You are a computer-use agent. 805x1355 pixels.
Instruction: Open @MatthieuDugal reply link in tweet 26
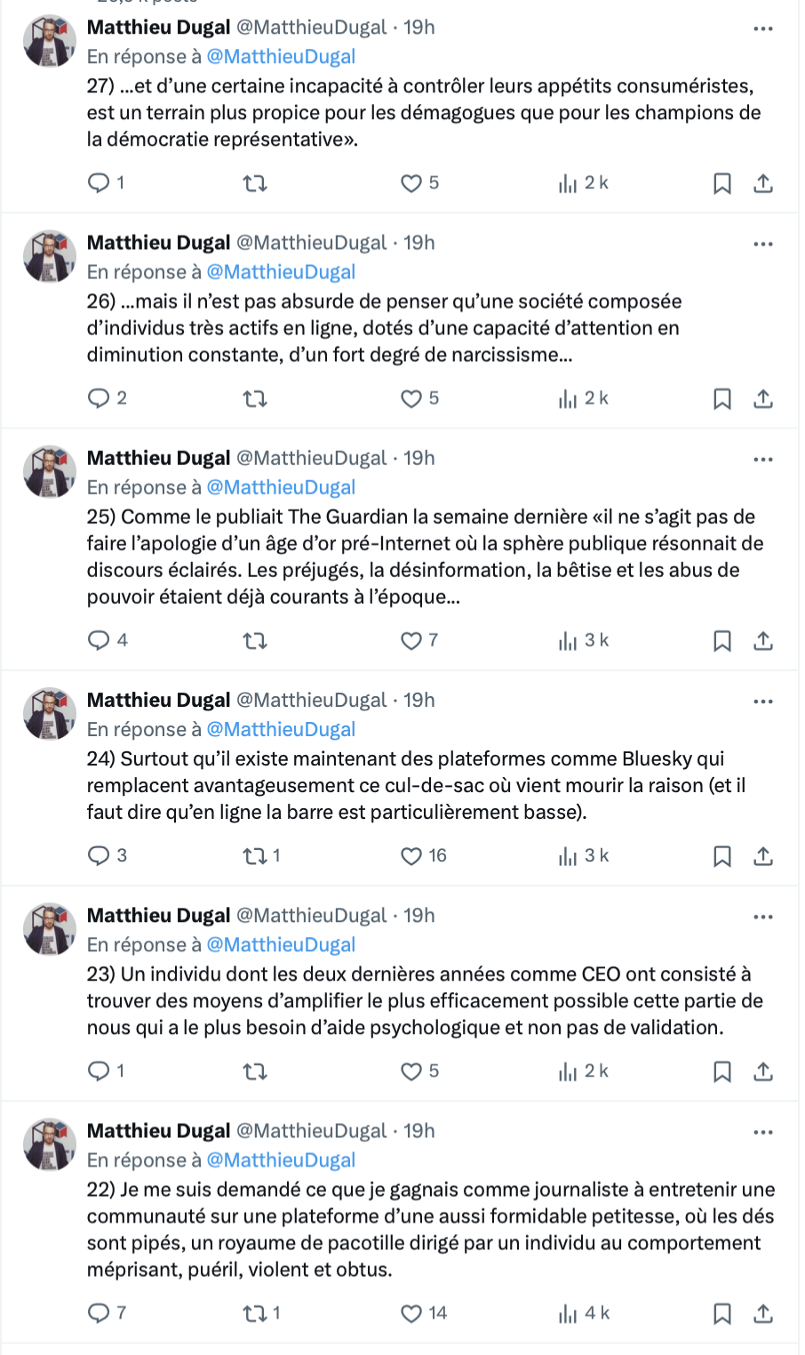[281, 272]
